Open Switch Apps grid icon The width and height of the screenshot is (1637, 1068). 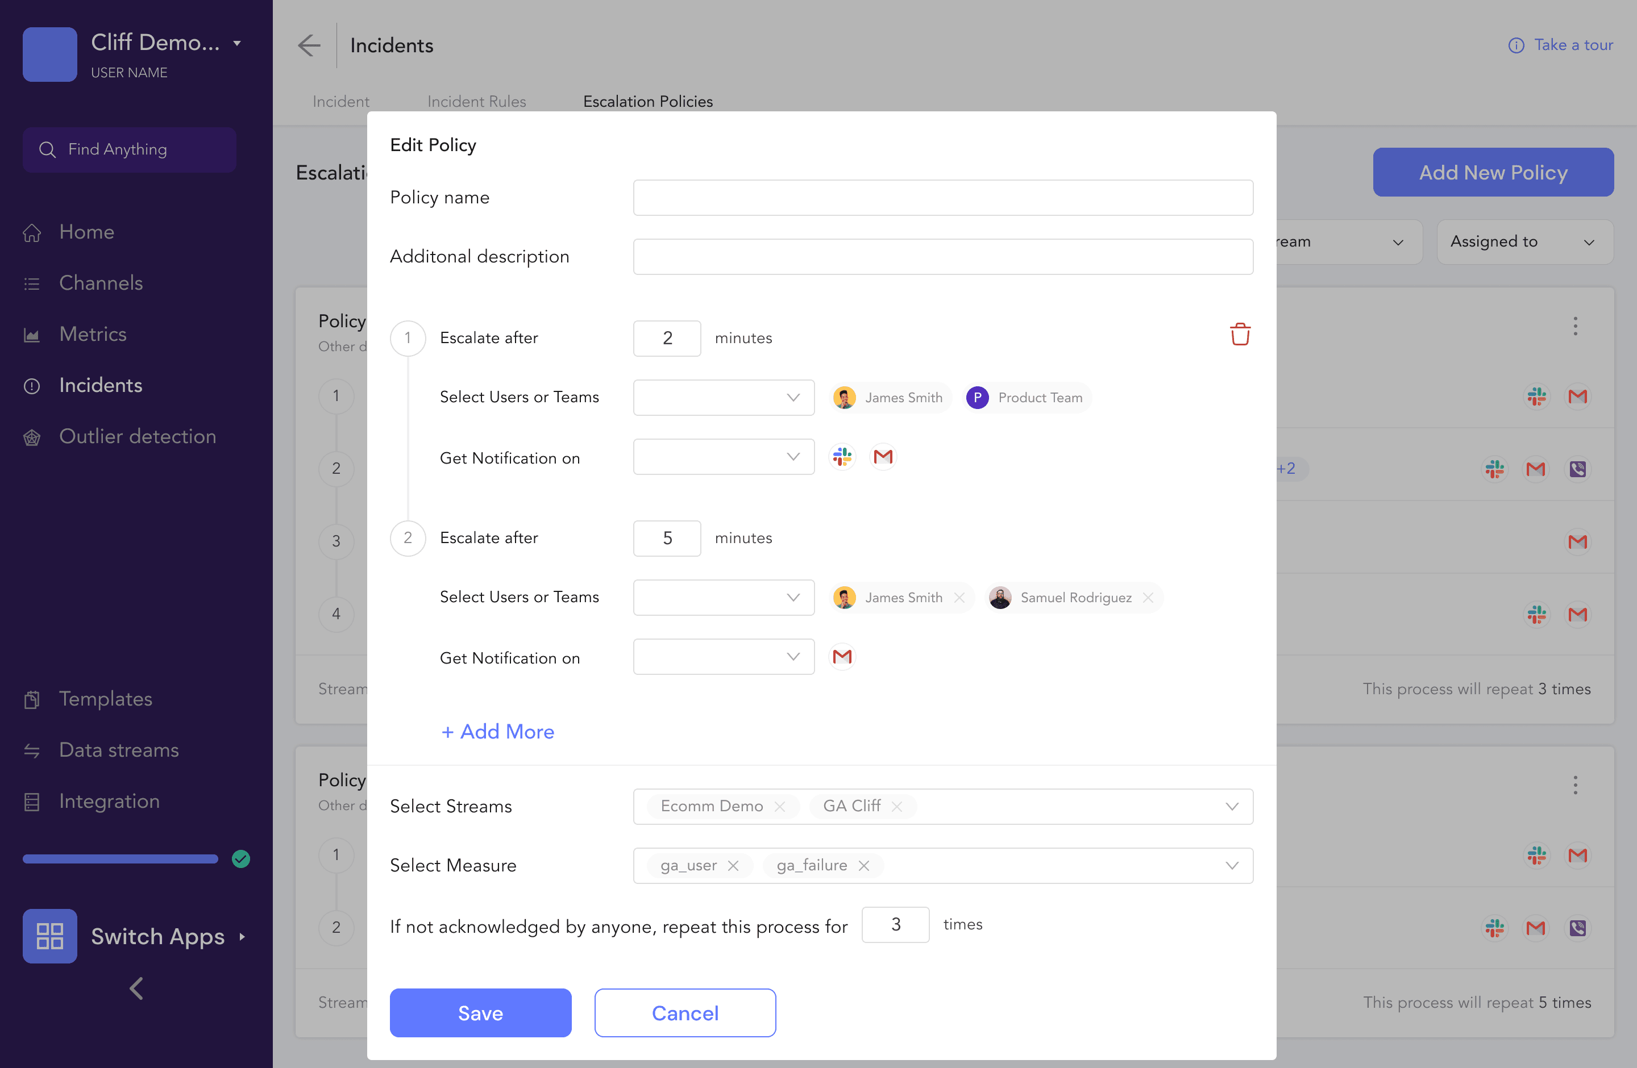pyautogui.click(x=49, y=936)
